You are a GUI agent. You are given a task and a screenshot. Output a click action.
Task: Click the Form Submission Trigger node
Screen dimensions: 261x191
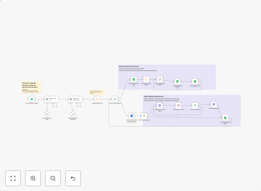(32, 99)
